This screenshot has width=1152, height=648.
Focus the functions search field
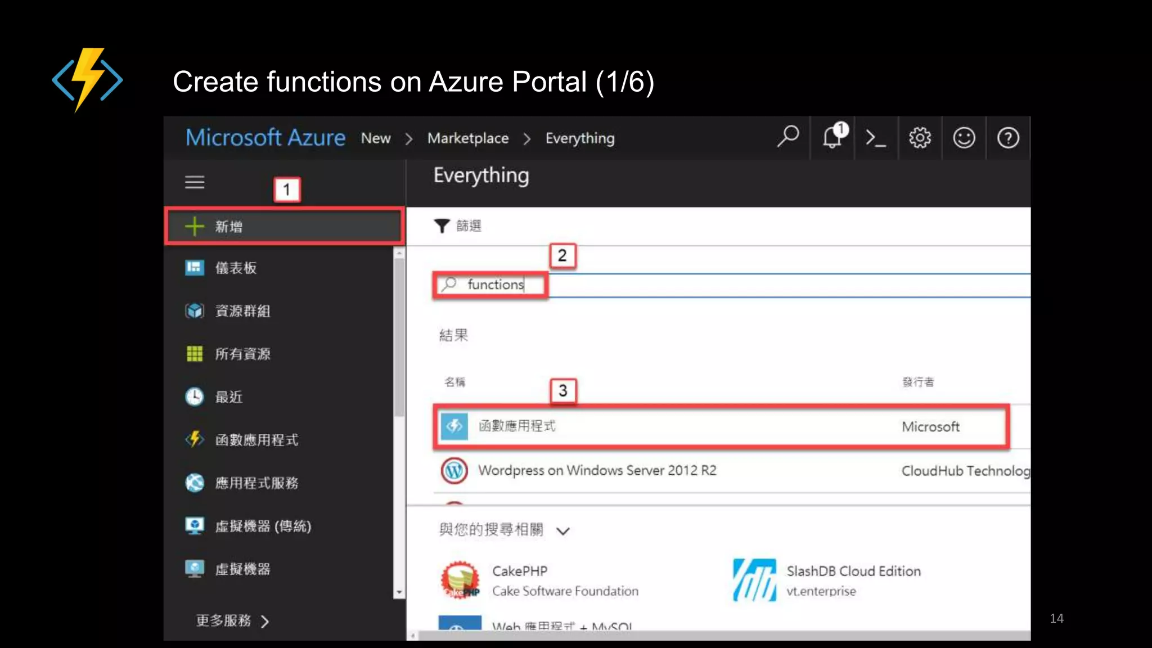[731, 285]
